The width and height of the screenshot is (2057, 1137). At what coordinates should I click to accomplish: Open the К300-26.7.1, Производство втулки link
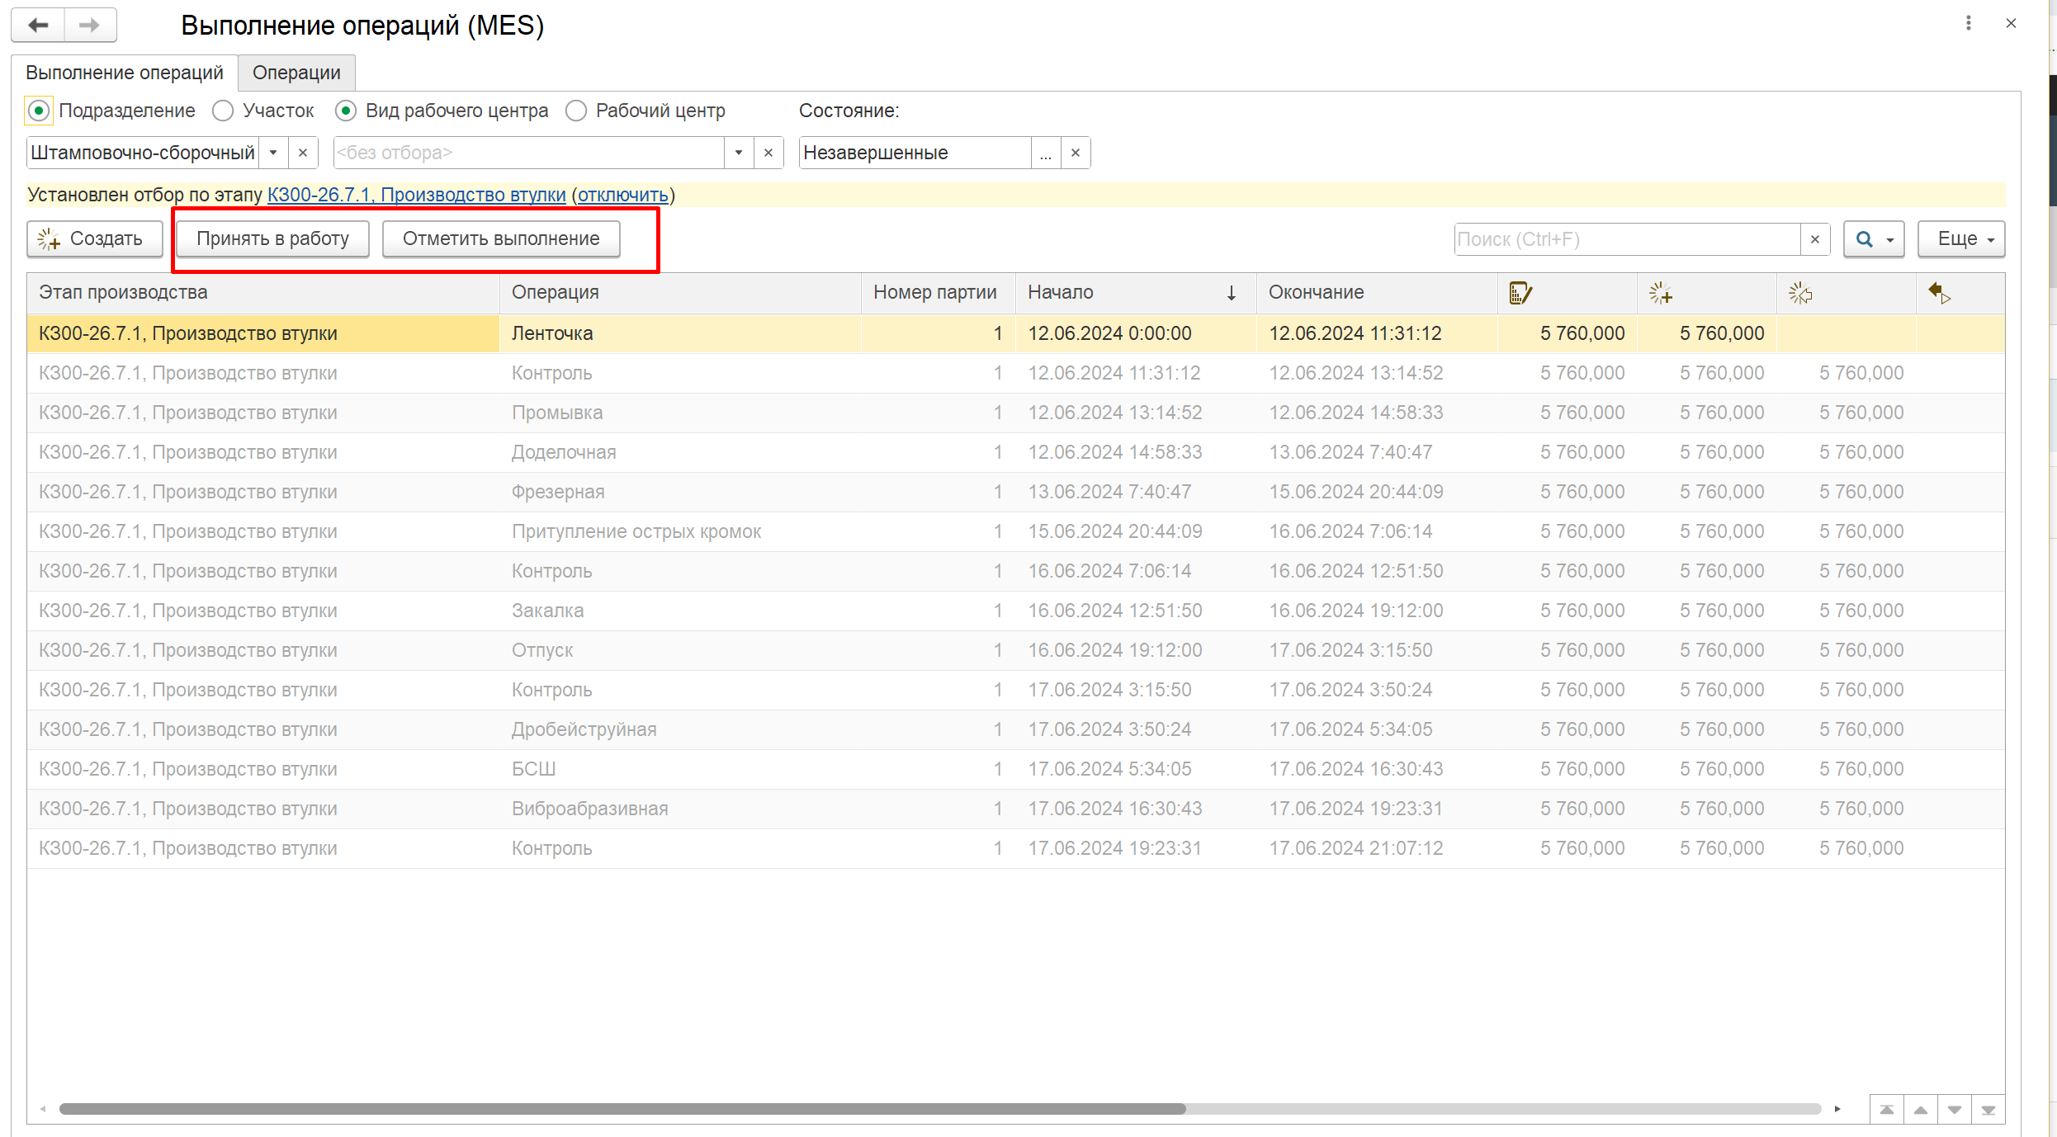[417, 196]
